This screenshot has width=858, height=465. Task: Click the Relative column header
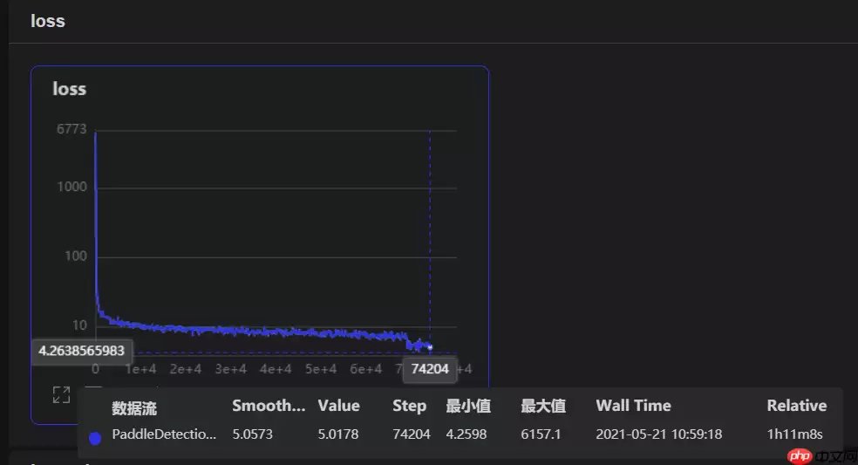point(796,406)
